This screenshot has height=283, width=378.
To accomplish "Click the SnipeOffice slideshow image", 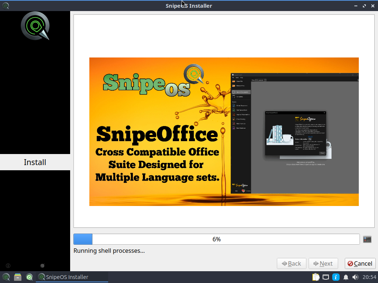I will pyautogui.click(x=224, y=132).
